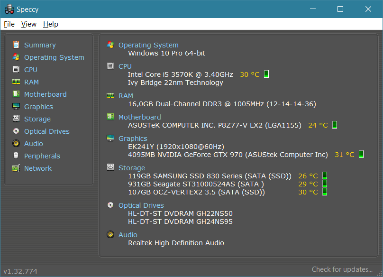Image resolution: width=383 pixels, height=277 pixels.
Task: Click the Optical Drives heading in main panel
Action: (x=141, y=205)
